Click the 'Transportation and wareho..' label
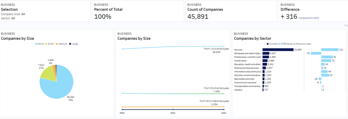Screen dimensions: 348x119 click(247, 86)
